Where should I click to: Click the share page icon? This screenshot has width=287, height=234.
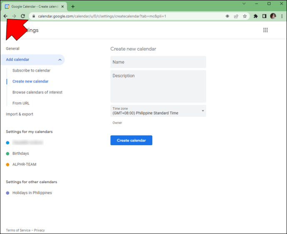click(x=236, y=16)
